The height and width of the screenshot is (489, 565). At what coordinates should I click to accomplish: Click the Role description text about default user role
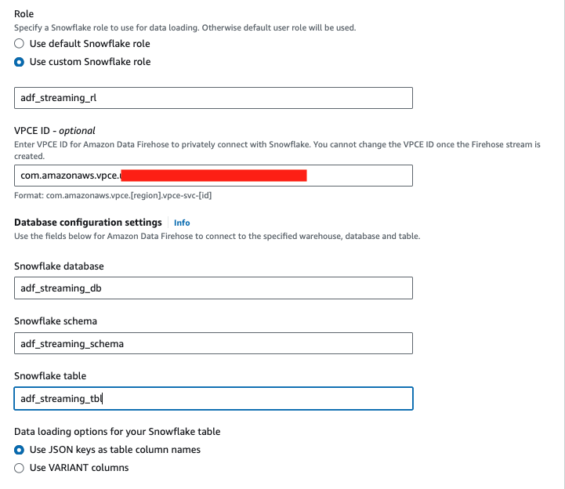pyautogui.click(x=185, y=28)
